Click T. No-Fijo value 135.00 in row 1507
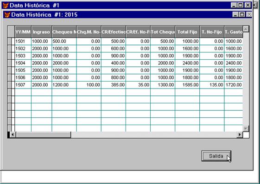This screenshot has width=260, height=184. 212,85
